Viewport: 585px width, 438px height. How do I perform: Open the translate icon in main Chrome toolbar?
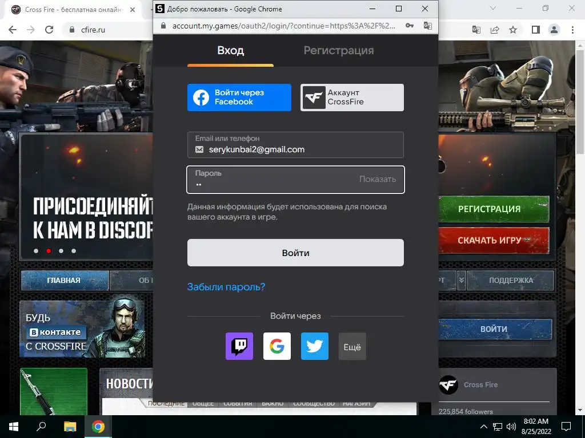pos(476,30)
